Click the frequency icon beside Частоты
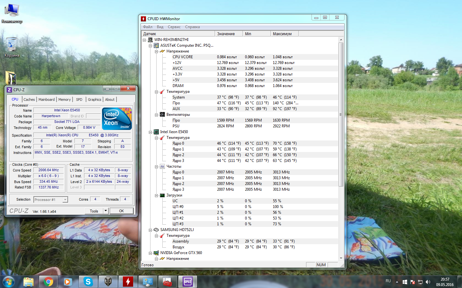The width and height of the screenshot is (462, 288). click(162, 166)
